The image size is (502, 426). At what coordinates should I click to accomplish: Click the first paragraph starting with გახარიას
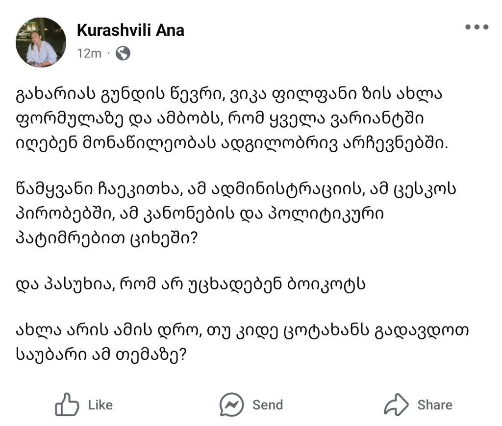232,119
